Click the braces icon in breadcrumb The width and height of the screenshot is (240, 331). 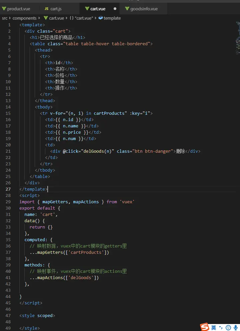(72, 18)
